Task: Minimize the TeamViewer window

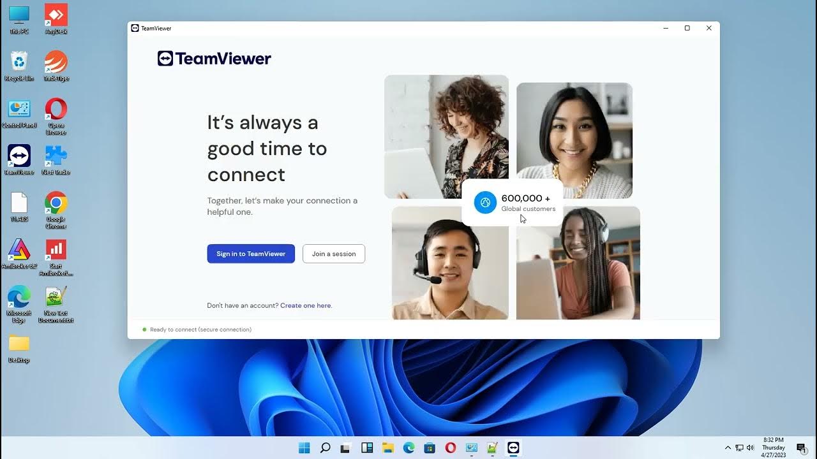Action: click(666, 28)
